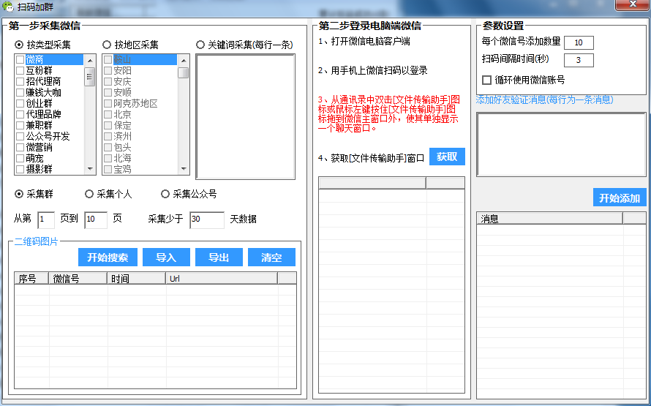The image size is (651, 406).
Task: Check the 北海 region checkbox
Action: 108,158
